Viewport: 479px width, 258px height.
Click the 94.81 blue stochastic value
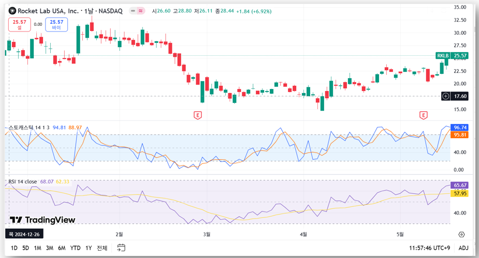coord(59,128)
